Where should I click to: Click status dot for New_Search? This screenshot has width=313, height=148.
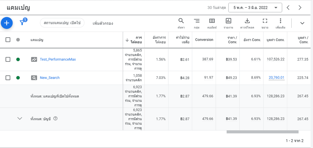click(x=18, y=78)
